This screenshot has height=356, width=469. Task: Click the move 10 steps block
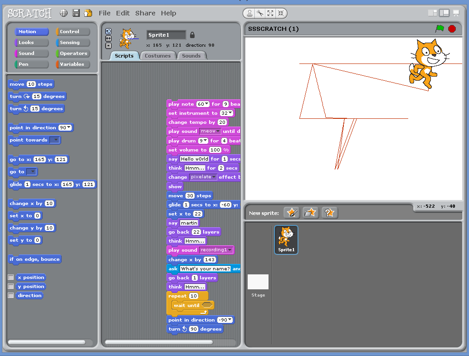click(31, 84)
